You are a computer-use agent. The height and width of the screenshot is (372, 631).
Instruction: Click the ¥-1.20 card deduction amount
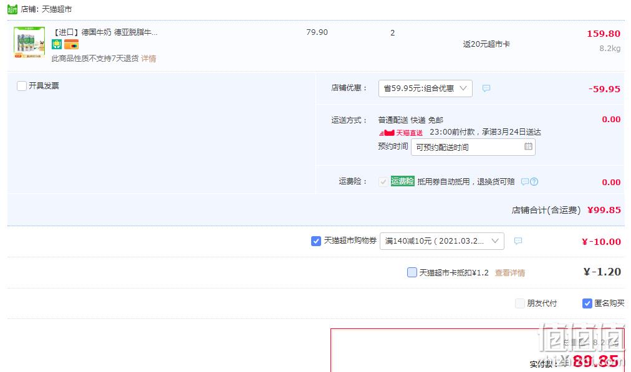[602, 272]
